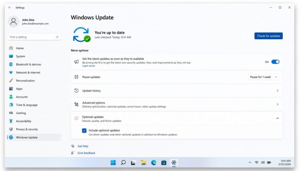This screenshot has width=300, height=171.
Task: Open the Pause for 1 week dropdown
Action: pyautogui.click(x=264, y=77)
